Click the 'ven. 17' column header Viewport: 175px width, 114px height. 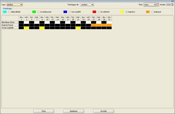68,18
